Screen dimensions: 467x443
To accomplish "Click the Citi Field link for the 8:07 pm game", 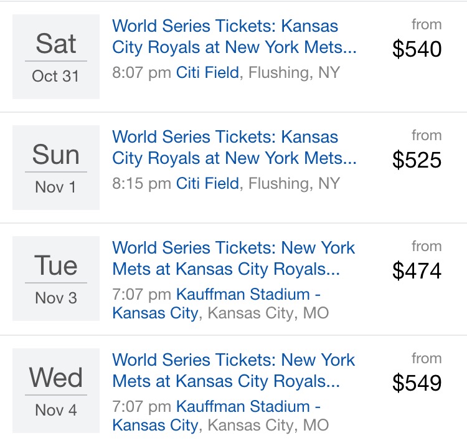I will [207, 73].
